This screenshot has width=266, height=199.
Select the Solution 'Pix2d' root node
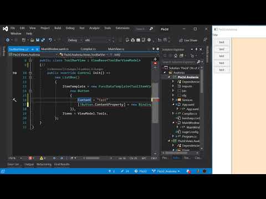point(182,68)
